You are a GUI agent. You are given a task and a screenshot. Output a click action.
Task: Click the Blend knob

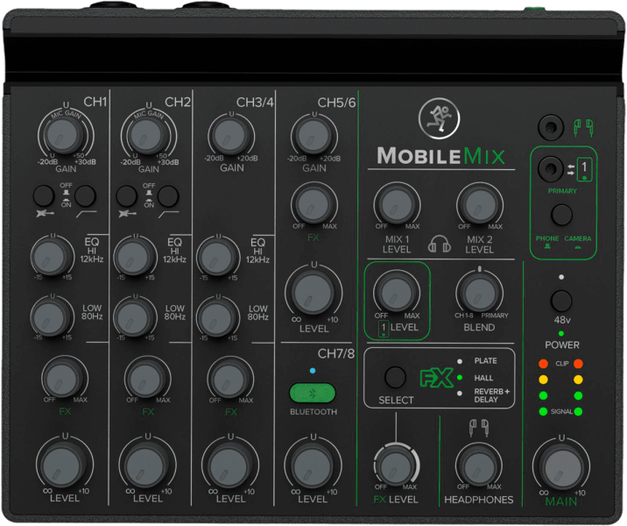coord(479,292)
